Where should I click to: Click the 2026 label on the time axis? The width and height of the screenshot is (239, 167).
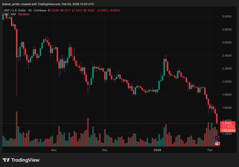[x=157, y=150]
